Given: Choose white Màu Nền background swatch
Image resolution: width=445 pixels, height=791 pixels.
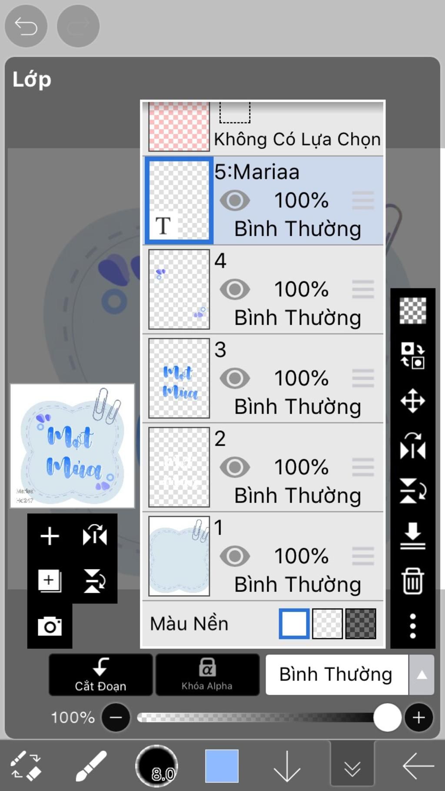Looking at the screenshot, I should point(294,624).
